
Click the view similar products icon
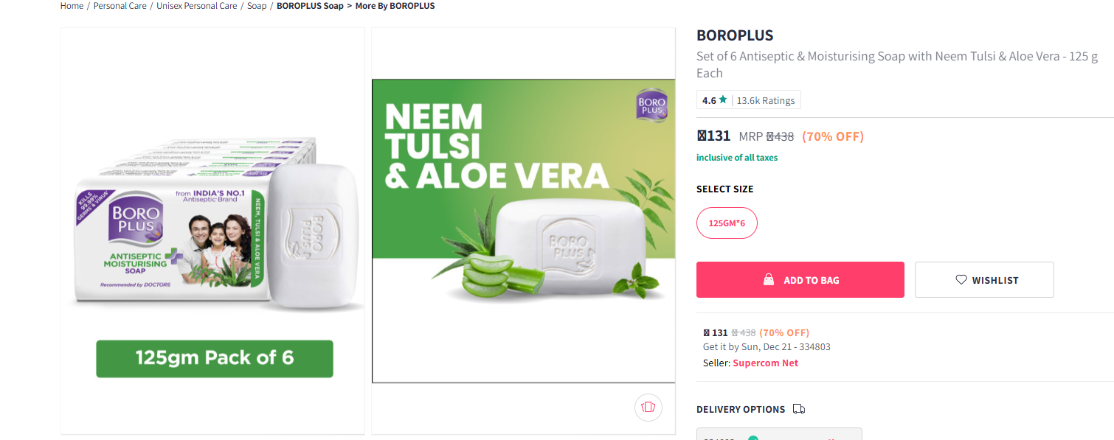[x=648, y=407]
